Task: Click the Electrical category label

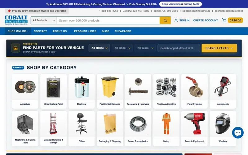Action: tap(82, 104)
